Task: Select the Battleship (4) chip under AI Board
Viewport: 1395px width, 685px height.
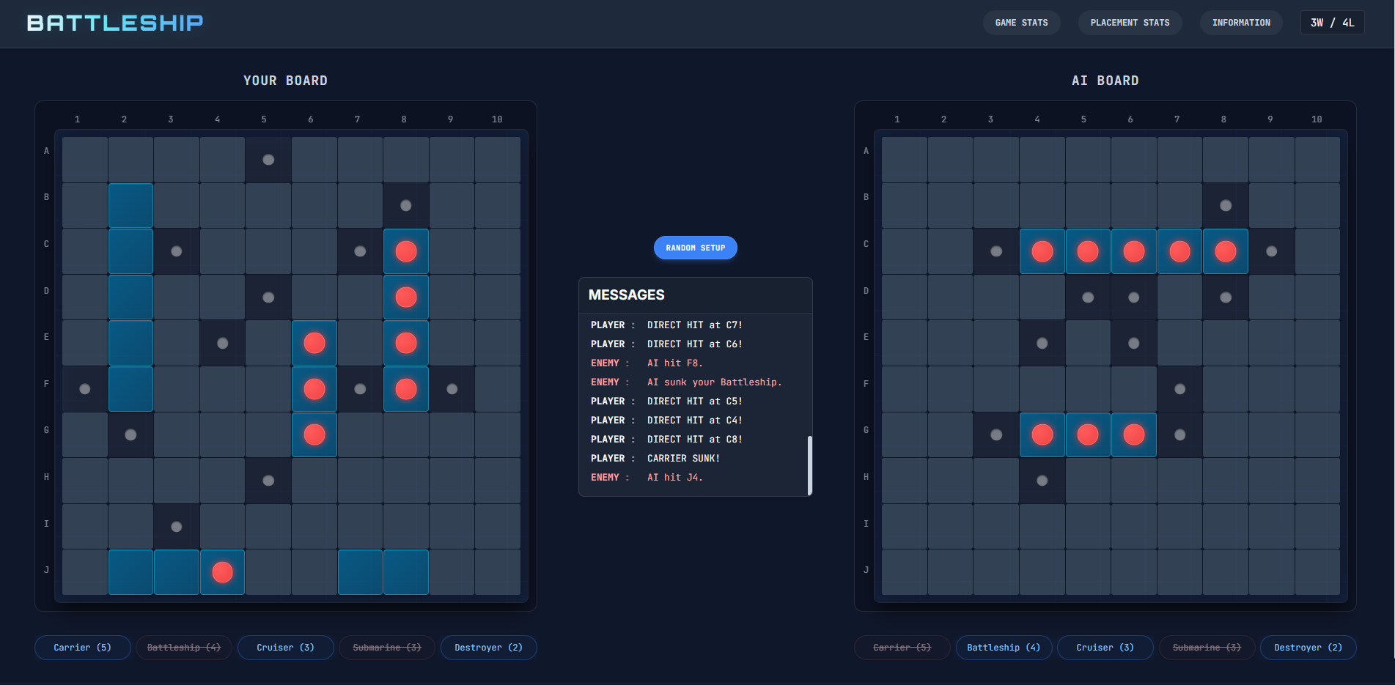Action: point(1004,648)
